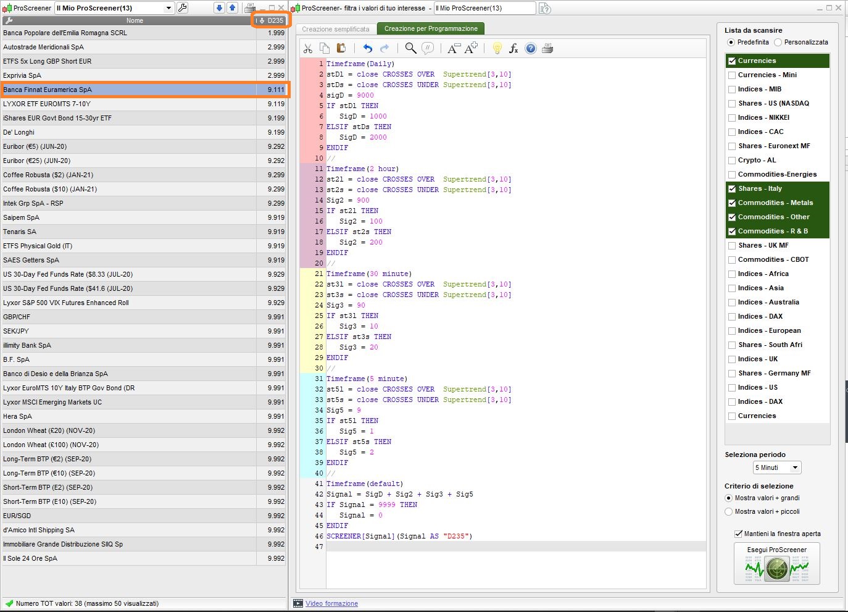
Task: Switch to Creazione semplificata tab
Action: 336,29
